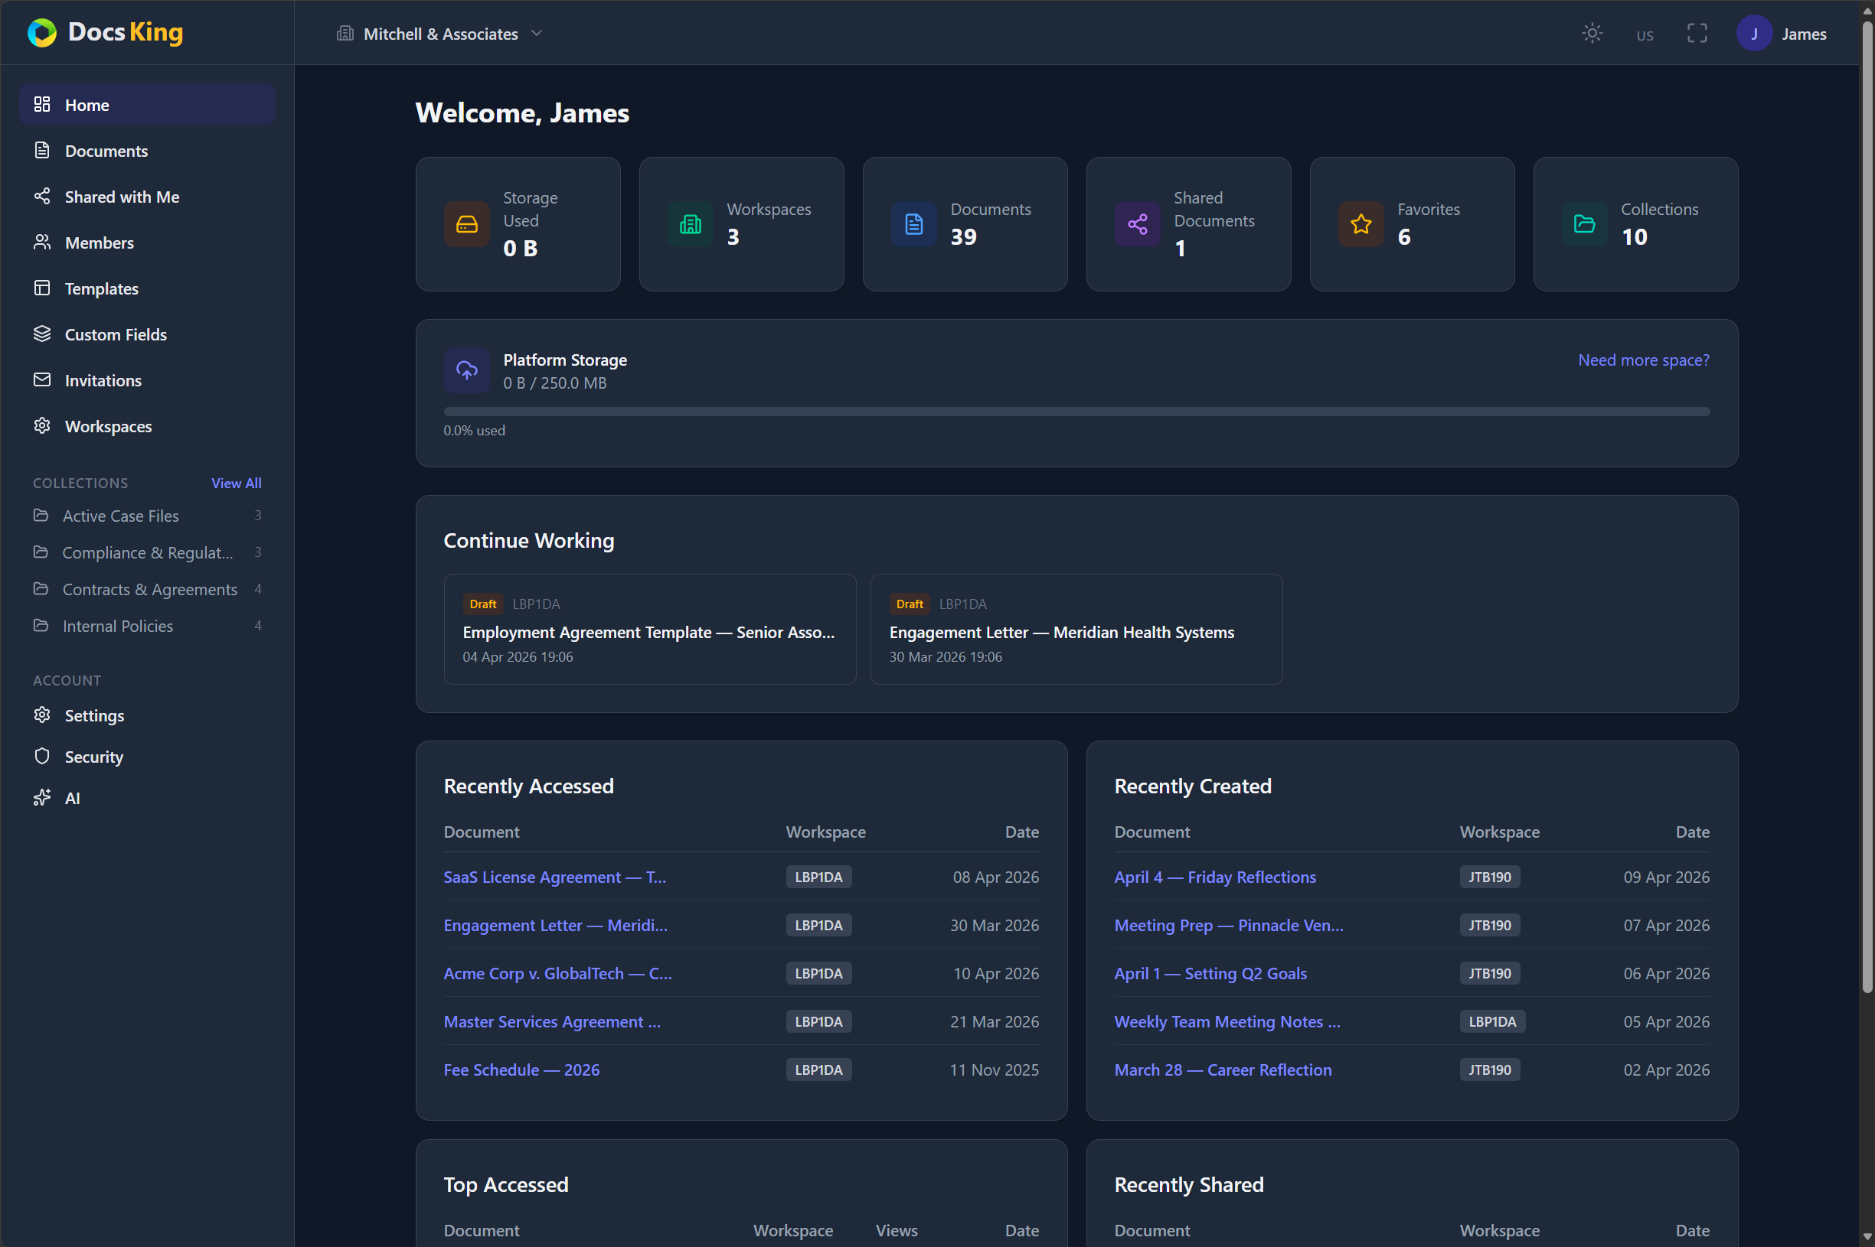This screenshot has width=1875, height=1247.
Task: Open View All collections
Action: coord(237,483)
